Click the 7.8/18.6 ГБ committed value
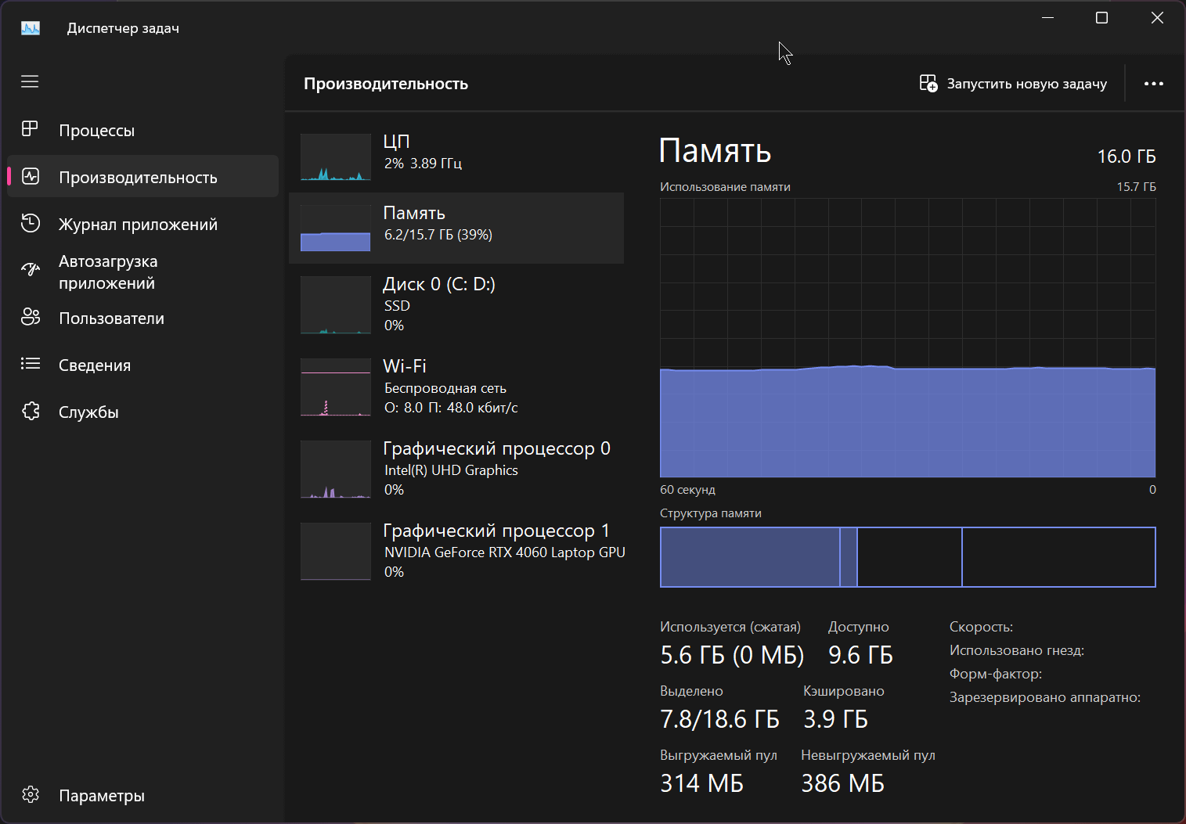Image resolution: width=1186 pixels, height=824 pixels. [x=719, y=719]
